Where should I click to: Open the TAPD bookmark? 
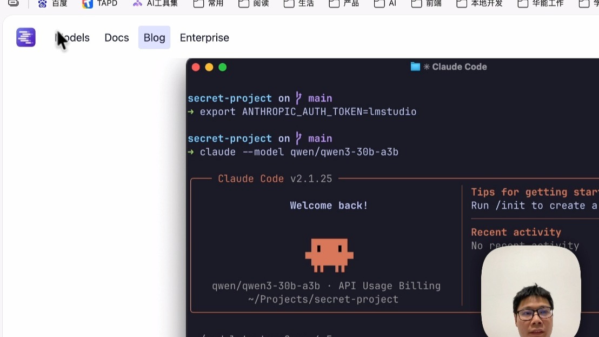[99, 3]
